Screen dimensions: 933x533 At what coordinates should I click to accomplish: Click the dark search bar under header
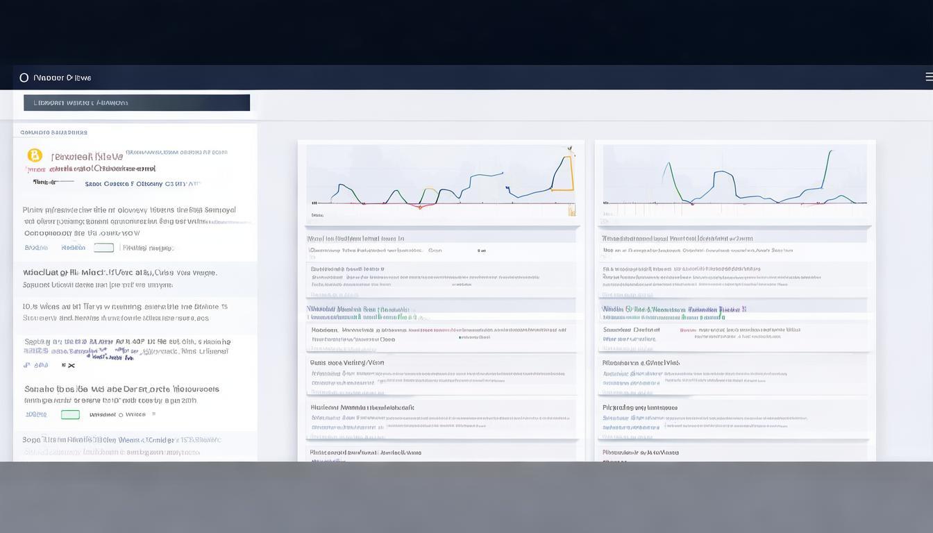coord(137,103)
